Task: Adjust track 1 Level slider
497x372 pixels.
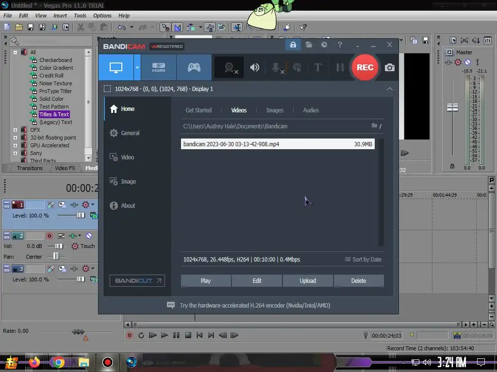Action: click(81, 216)
